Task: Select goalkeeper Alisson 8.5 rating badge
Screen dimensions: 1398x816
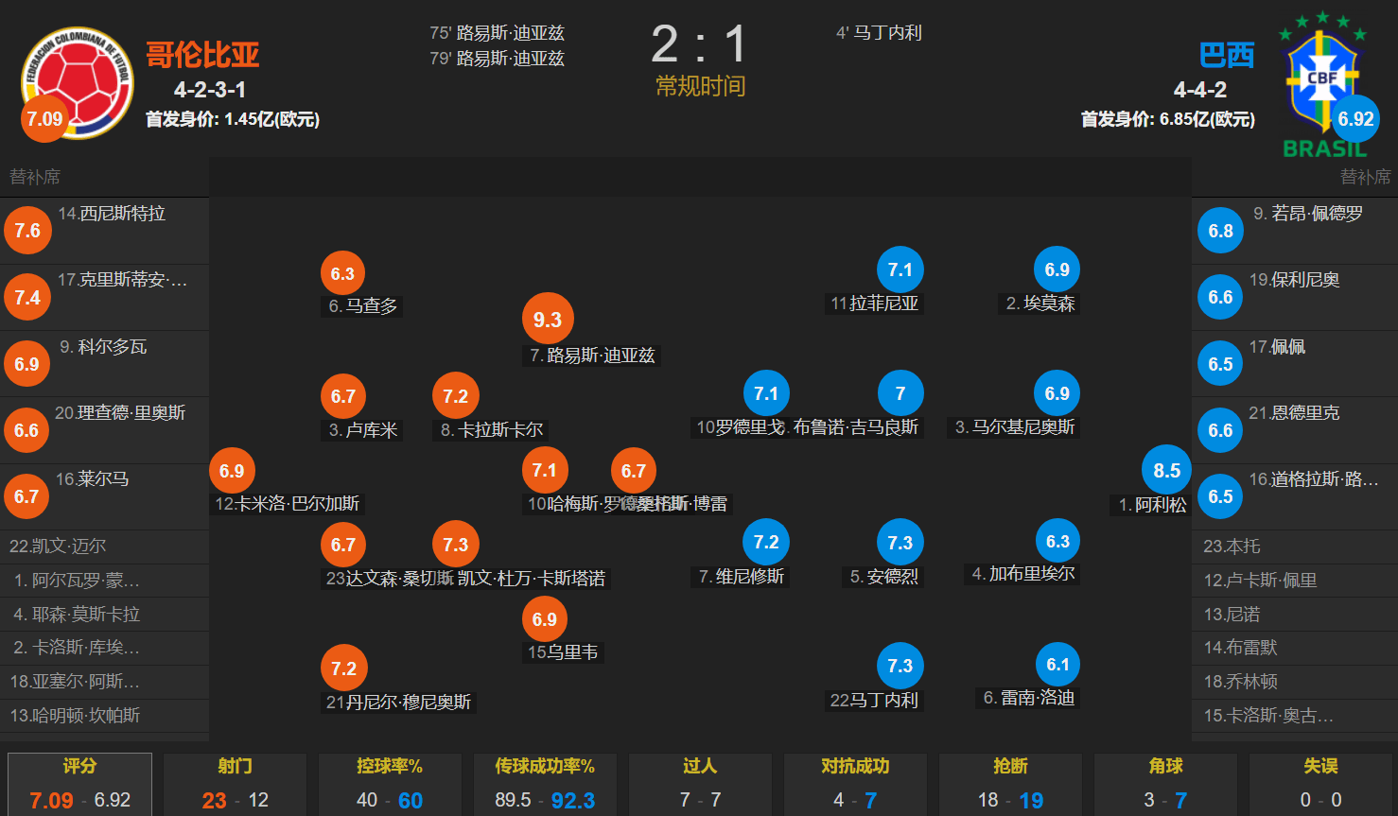Action: 1166,470
